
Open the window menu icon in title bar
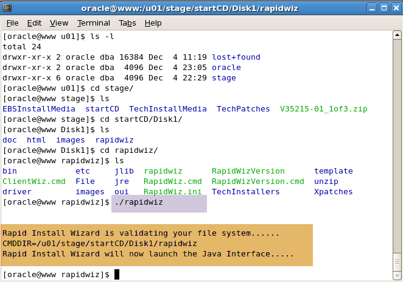(7, 8)
